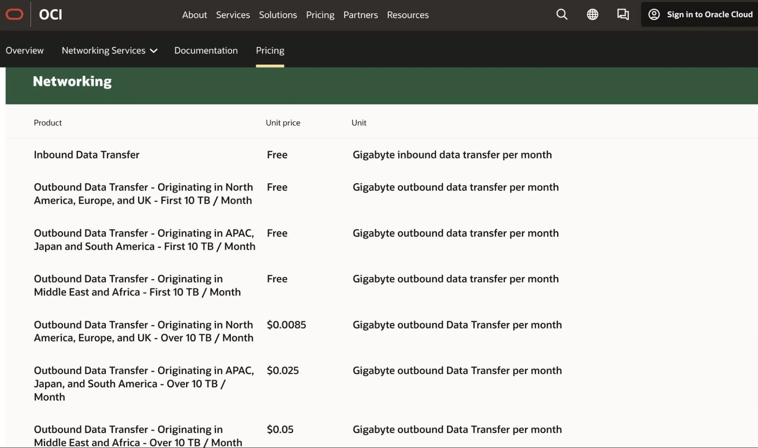Open the search magnifier icon
The height and width of the screenshot is (448, 758).
(562, 14)
